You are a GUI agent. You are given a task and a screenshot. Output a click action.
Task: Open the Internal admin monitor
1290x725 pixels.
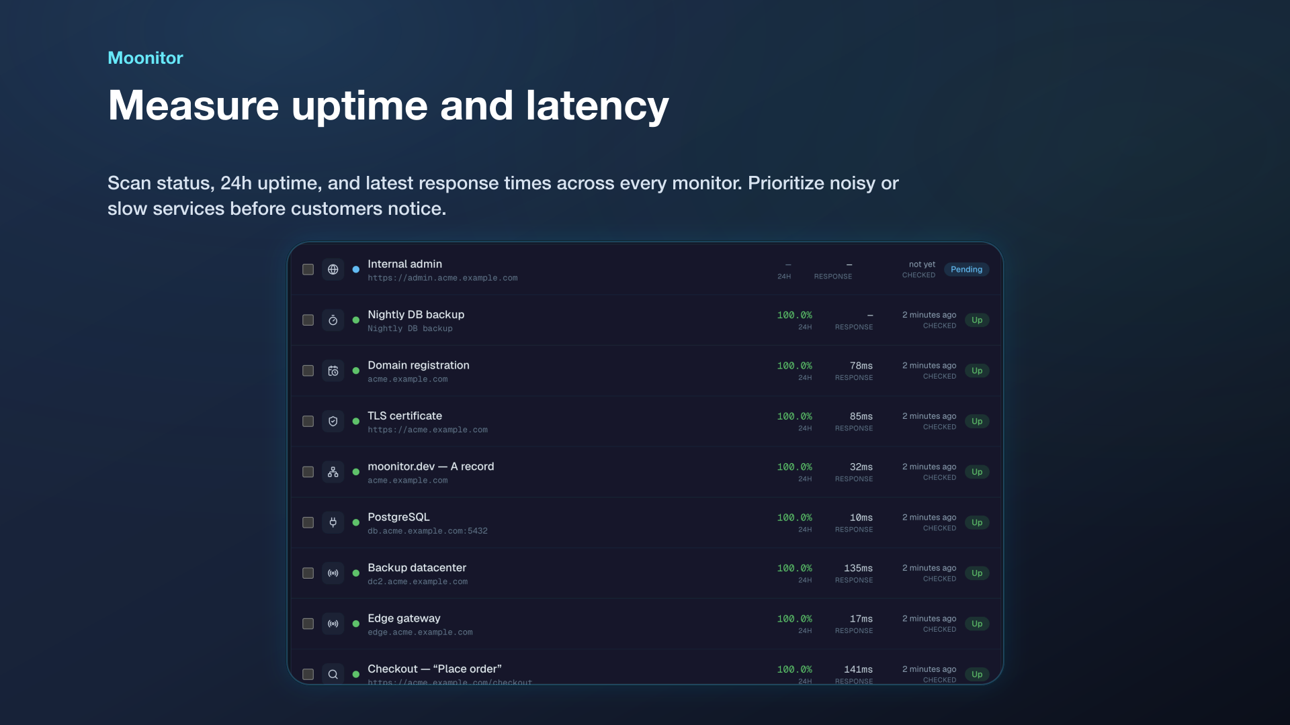tap(404, 264)
